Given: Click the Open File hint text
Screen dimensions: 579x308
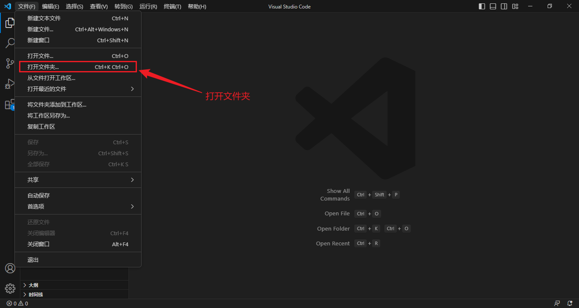Looking at the screenshot, I should (x=337, y=214).
